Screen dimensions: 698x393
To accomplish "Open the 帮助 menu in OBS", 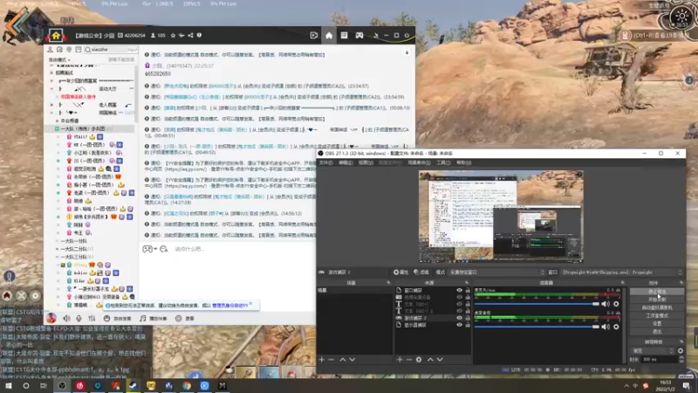I will 463,162.
